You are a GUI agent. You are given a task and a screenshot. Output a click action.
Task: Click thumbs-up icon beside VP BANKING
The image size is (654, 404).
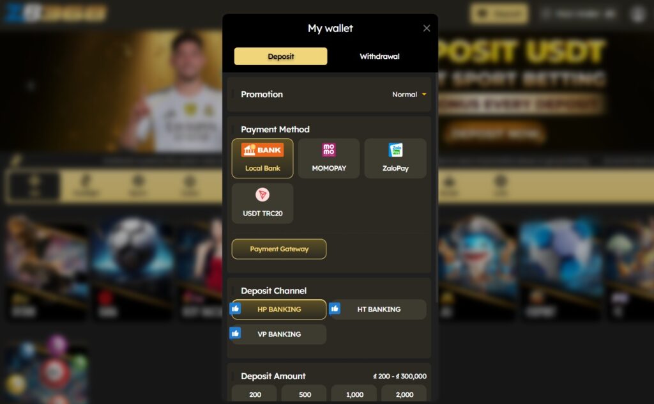(x=235, y=333)
